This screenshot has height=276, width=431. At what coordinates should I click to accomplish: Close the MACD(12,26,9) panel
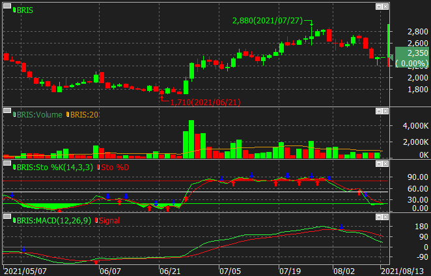click(385, 217)
